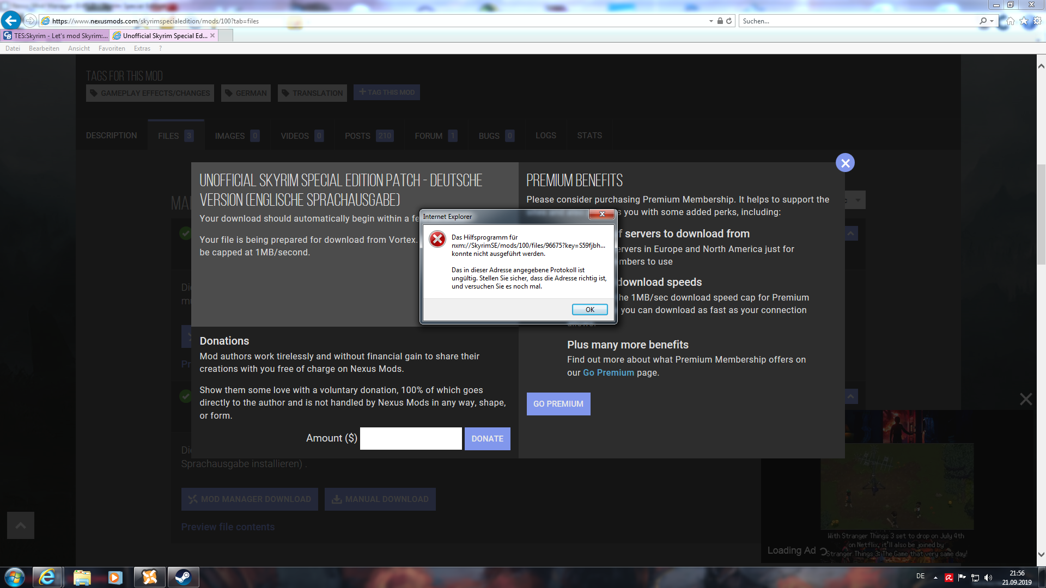
Task: Close the premium download popup overlay
Action: [845, 163]
